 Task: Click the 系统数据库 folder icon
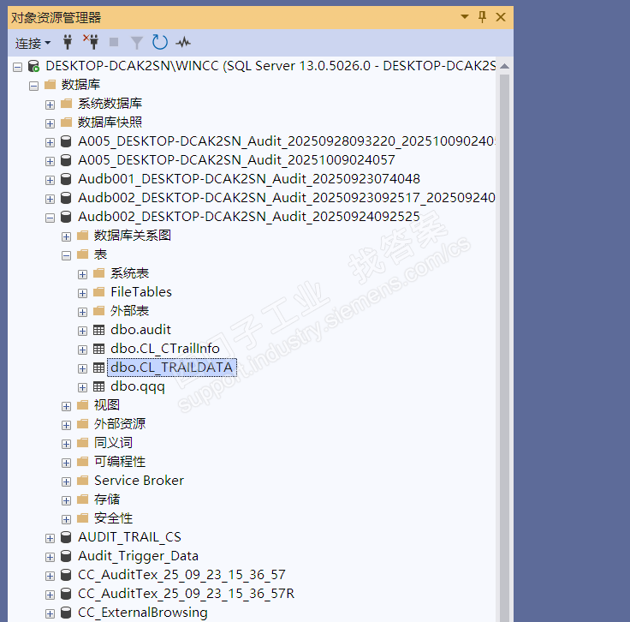pos(66,104)
